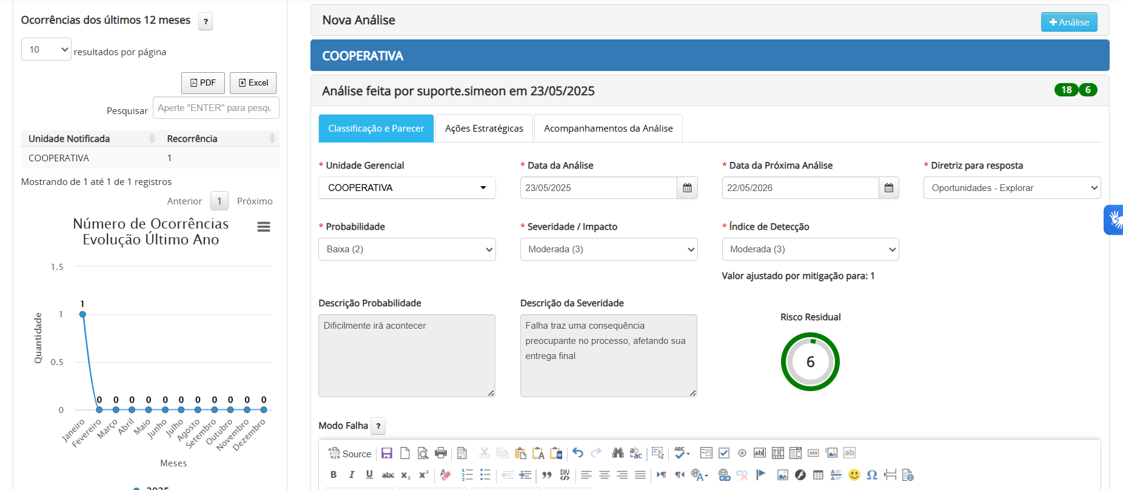
Task: Switch to Ações Estratégicas tab
Action: (x=484, y=129)
